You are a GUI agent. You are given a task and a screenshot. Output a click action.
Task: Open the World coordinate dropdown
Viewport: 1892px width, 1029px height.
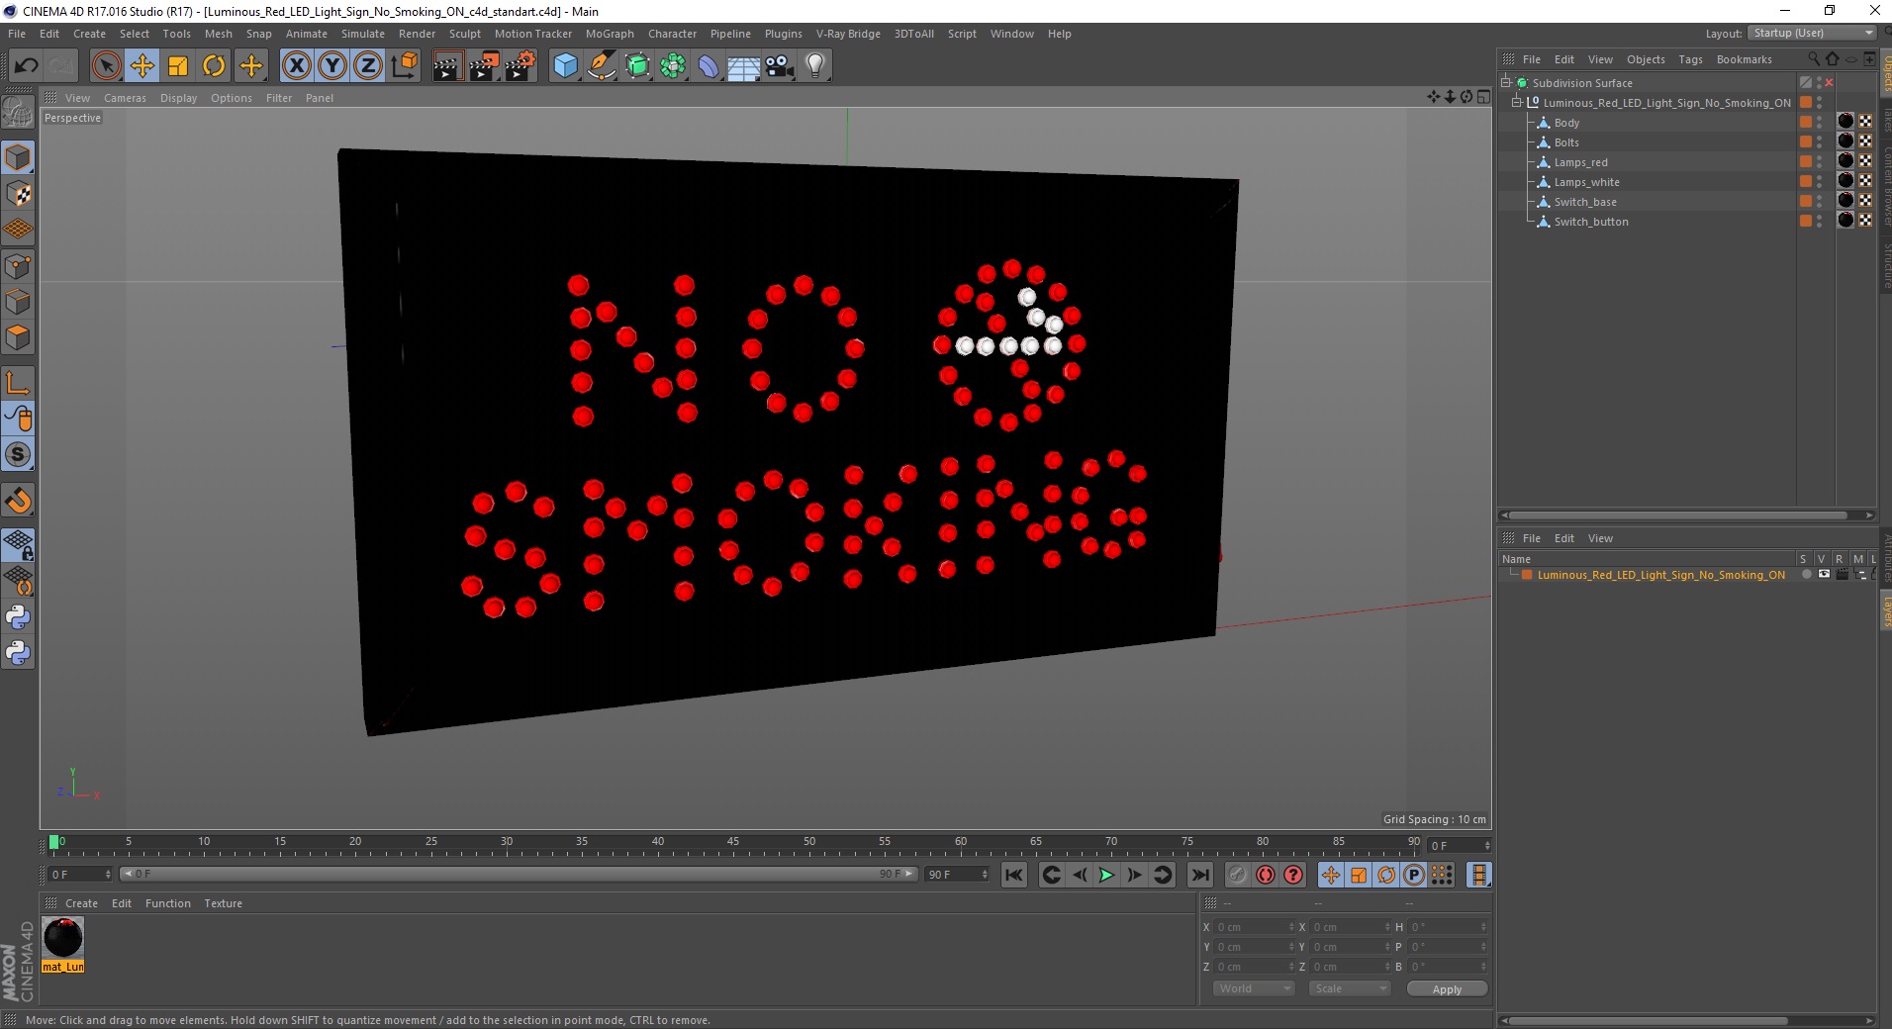pos(1253,988)
